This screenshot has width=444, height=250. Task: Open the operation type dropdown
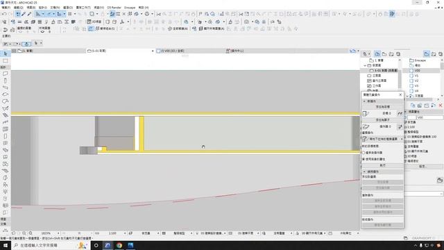click(x=382, y=139)
